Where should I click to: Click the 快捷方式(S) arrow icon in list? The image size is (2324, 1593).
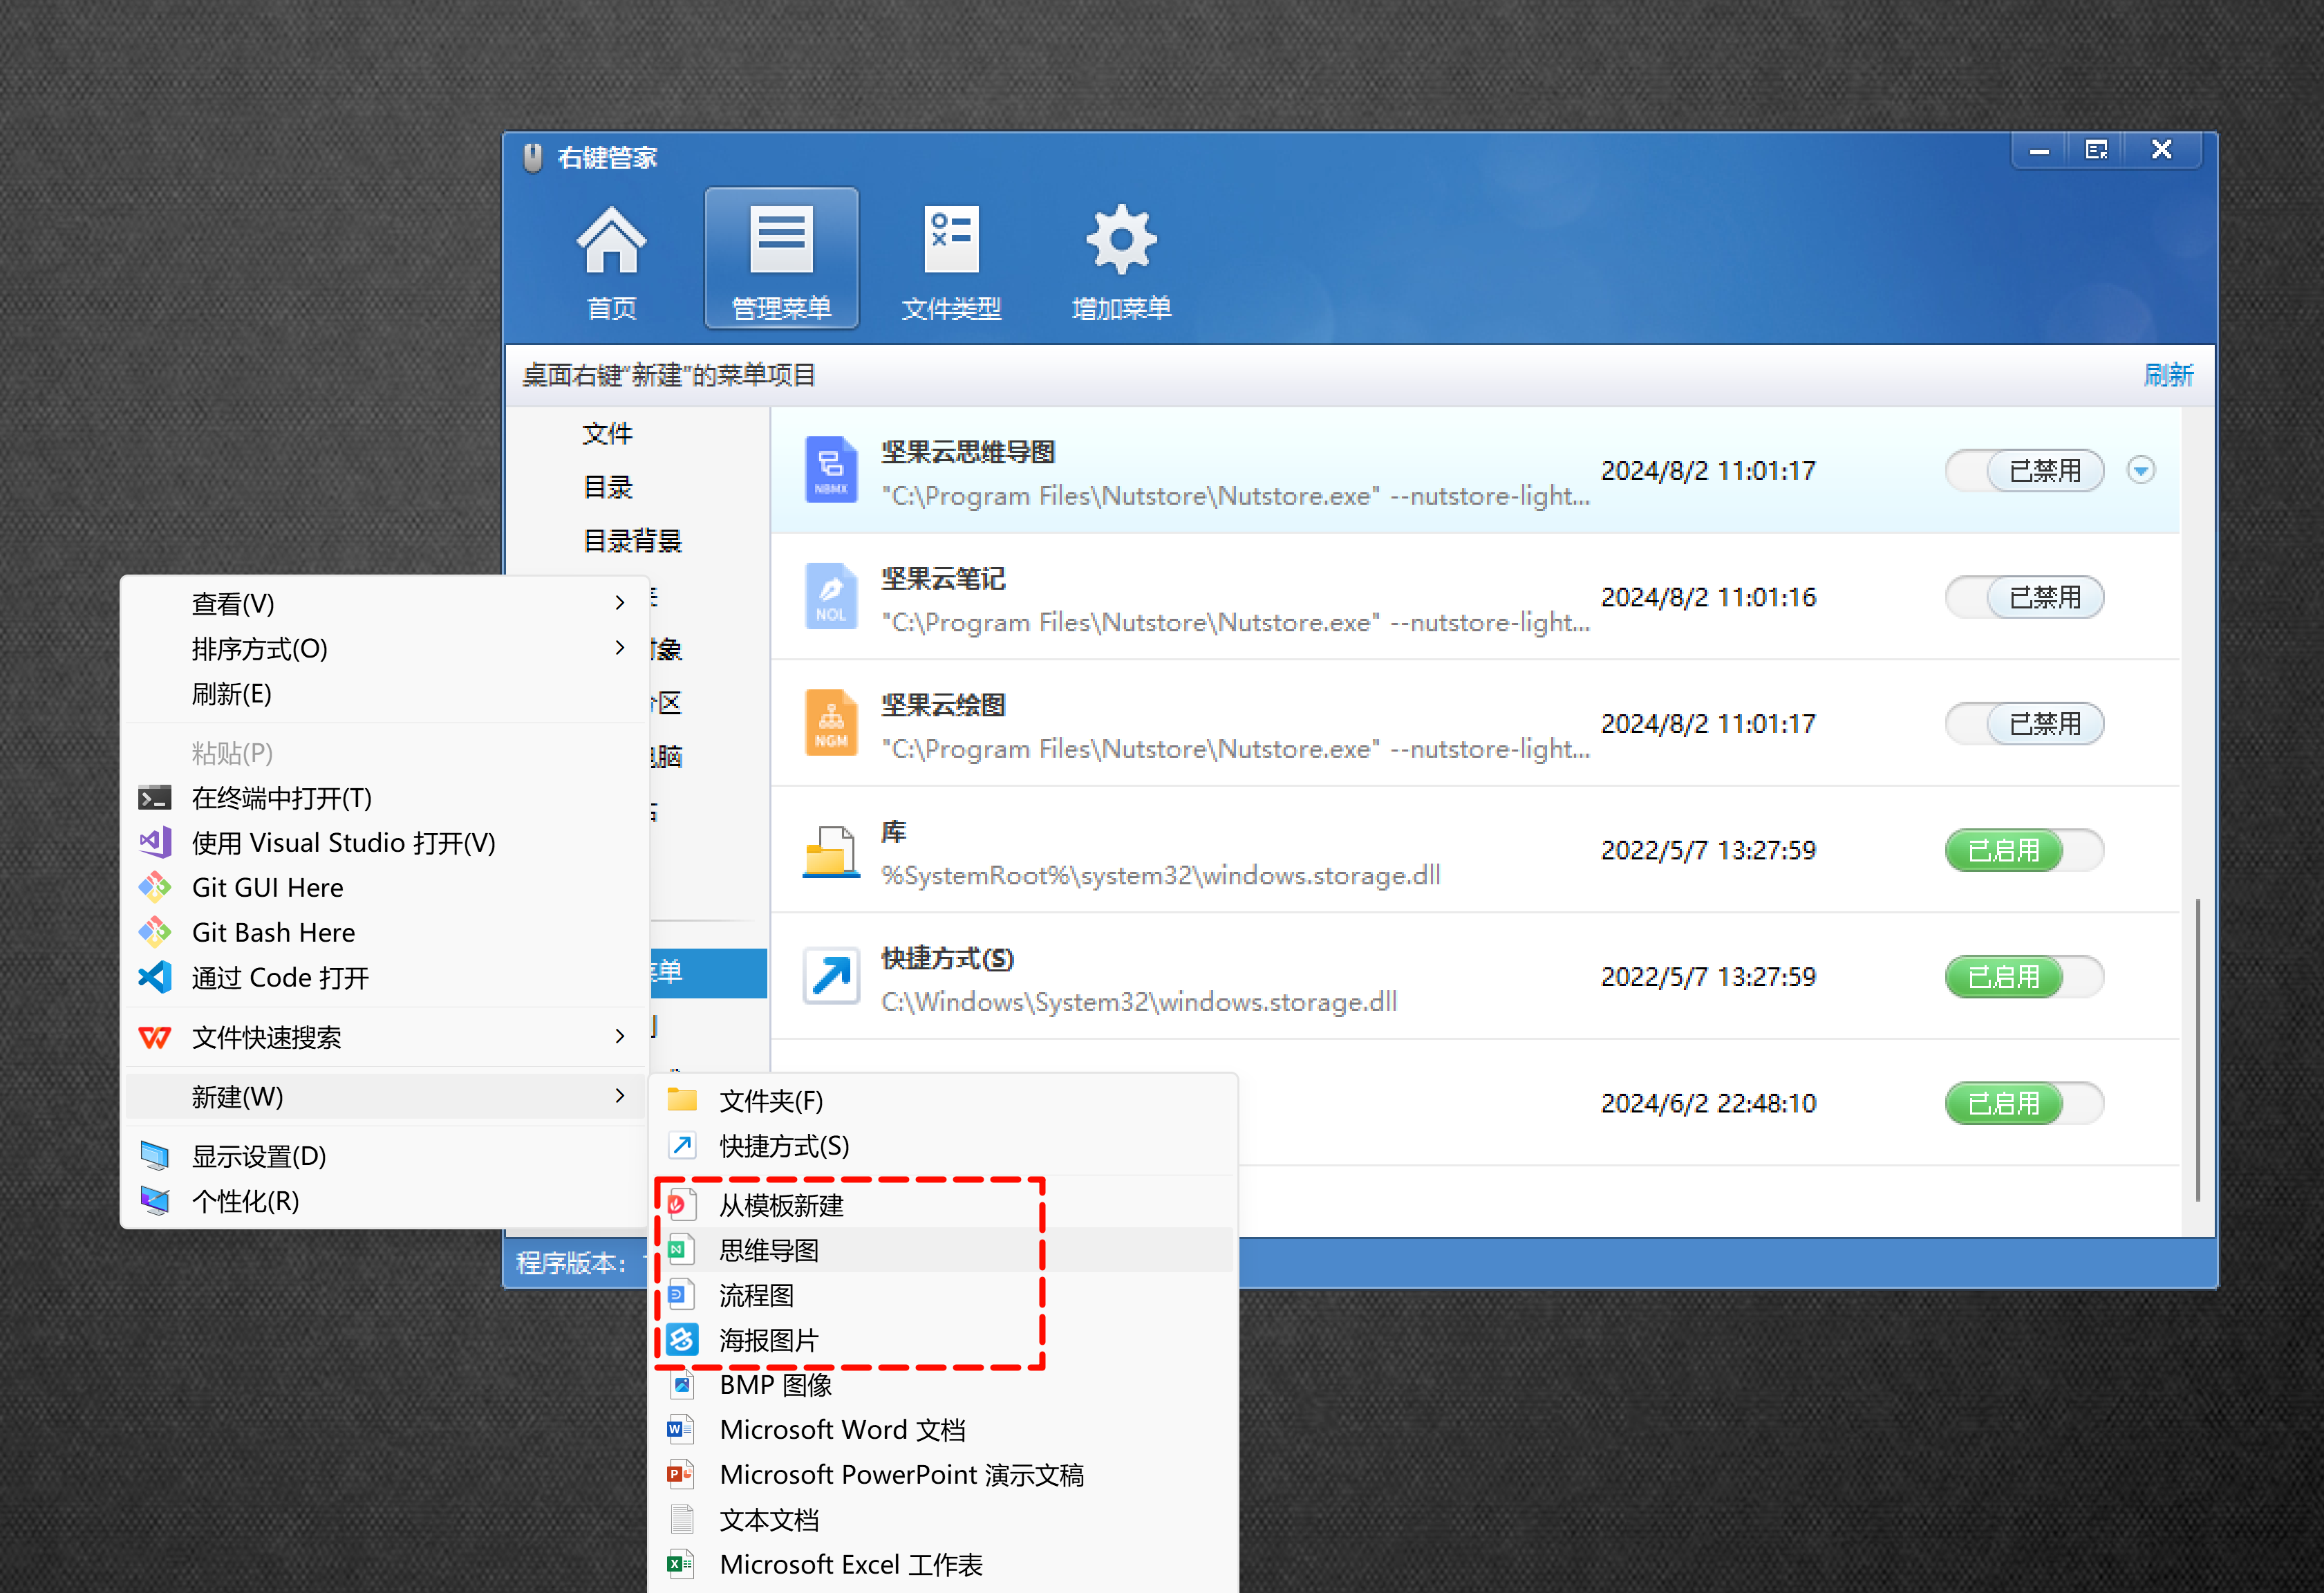[831, 976]
